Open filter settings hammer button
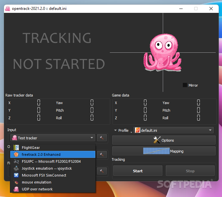 102,171
